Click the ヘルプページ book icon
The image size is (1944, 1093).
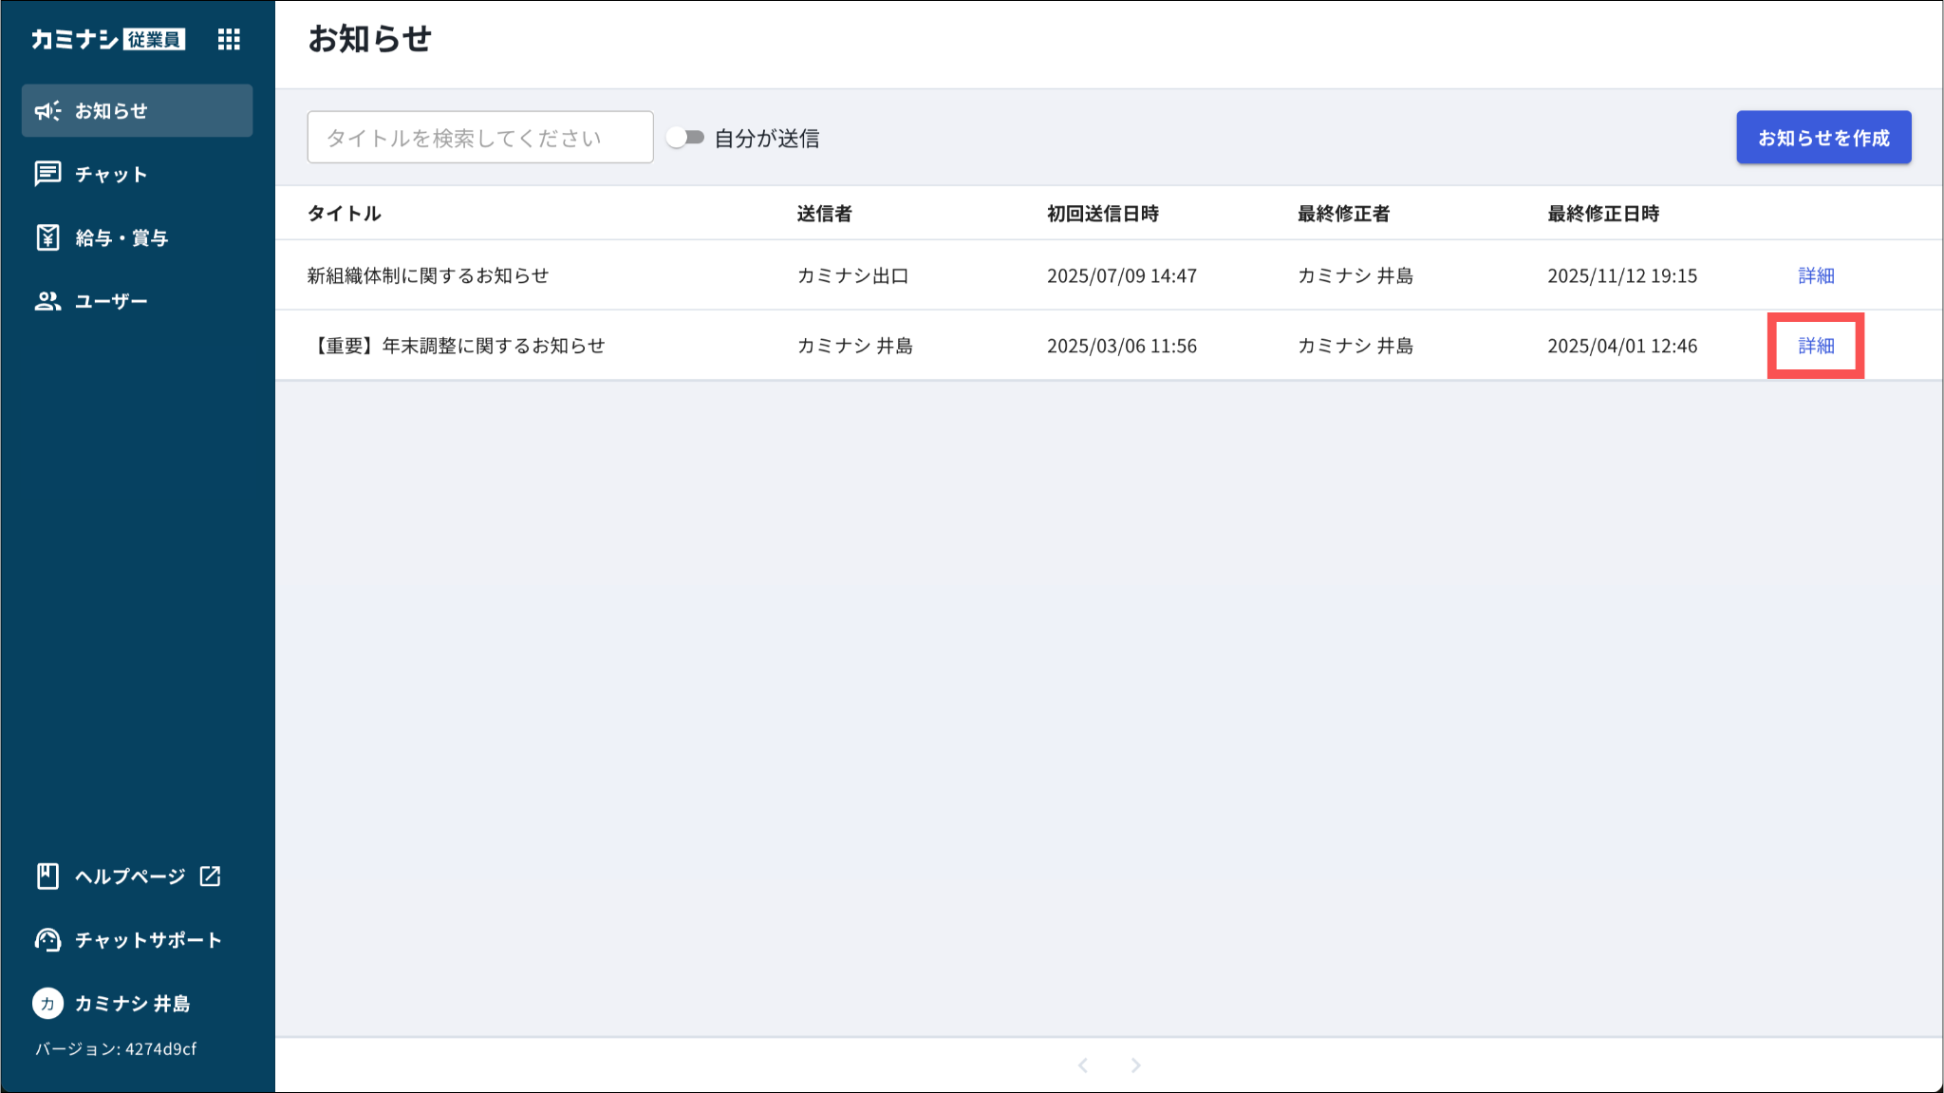pyautogui.click(x=47, y=876)
